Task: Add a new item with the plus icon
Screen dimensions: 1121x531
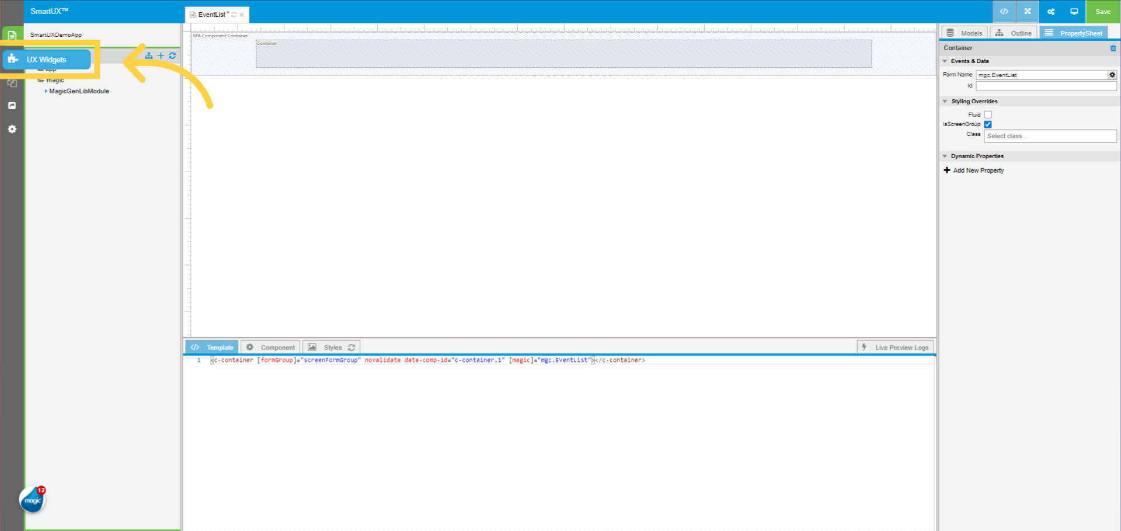Action: 161,56
